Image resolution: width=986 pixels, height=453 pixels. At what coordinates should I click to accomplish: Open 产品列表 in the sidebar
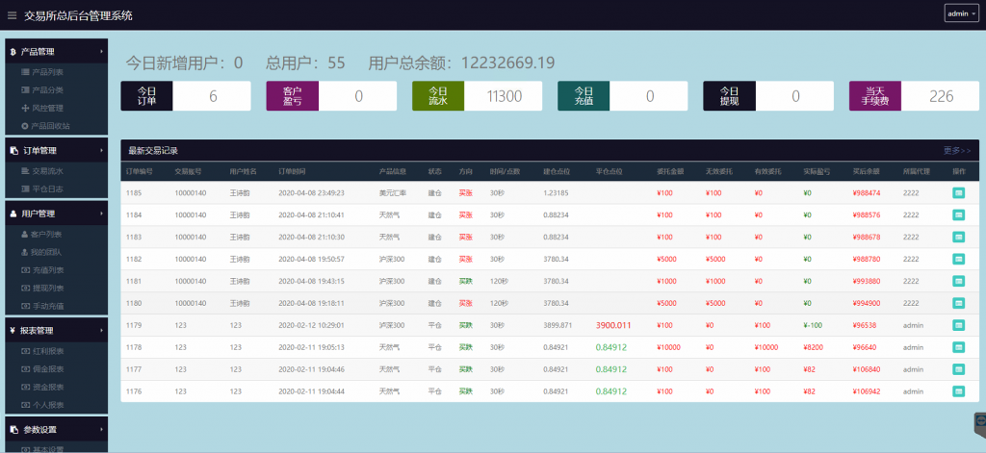[x=47, y=72]
